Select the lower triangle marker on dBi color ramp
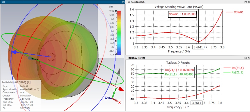The width and height of the screenshot is (250, 112). [x=116, y=41]
